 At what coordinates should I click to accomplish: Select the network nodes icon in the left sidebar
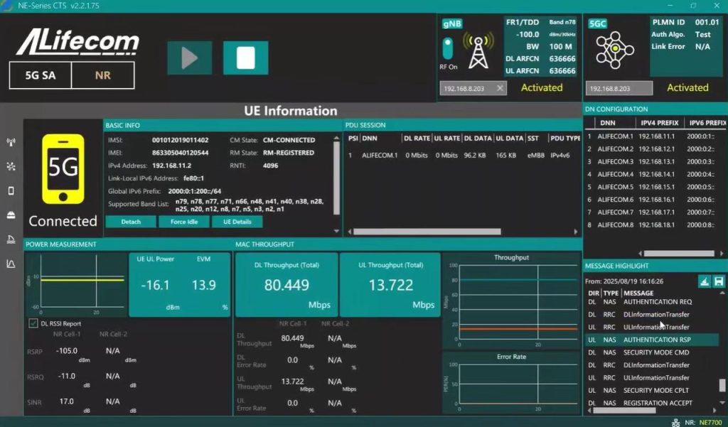coord(11,166)
